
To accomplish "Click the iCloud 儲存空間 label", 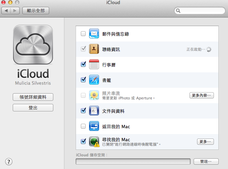I will point(91,155).
